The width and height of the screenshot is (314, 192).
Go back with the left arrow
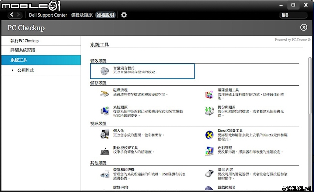tap(12, 15)
